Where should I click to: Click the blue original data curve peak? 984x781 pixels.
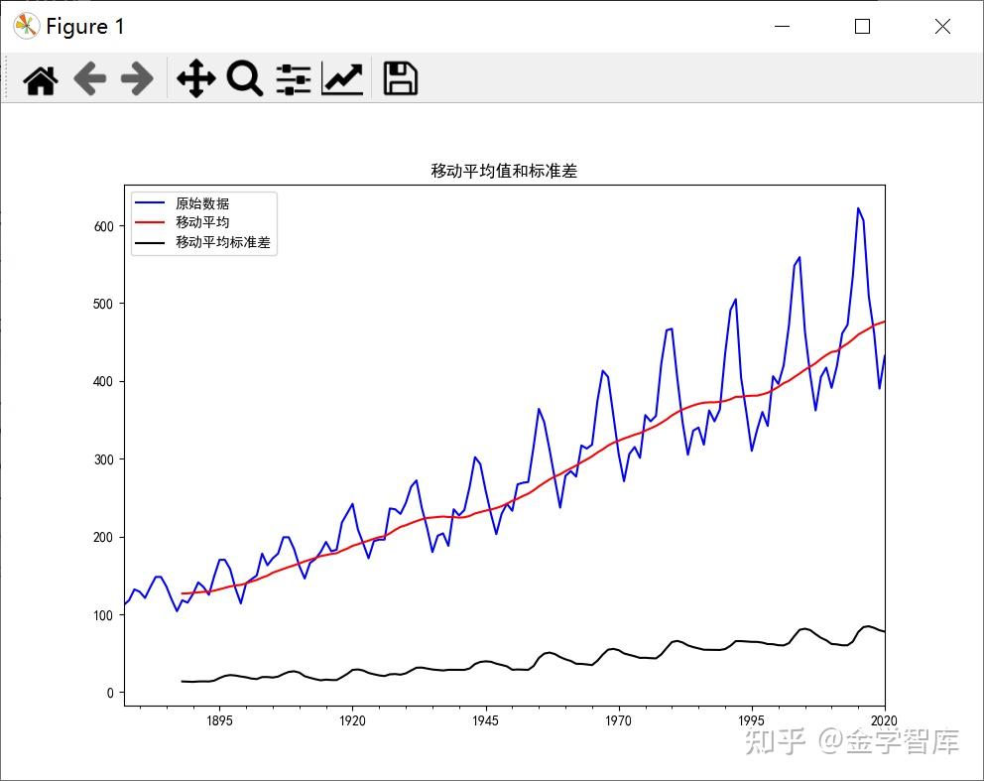pyautogui.click(x=856, y=208)
